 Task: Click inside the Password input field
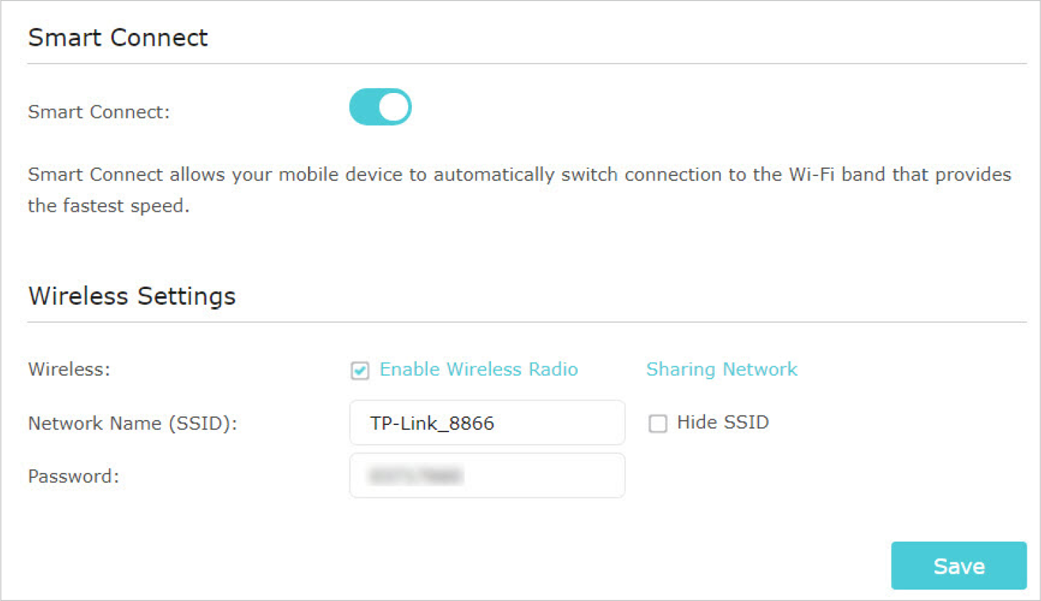[487, 475]
